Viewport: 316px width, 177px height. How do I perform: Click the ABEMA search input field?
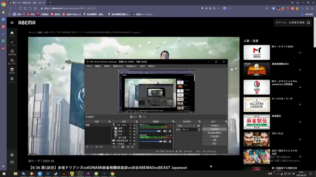tap(290, 23)
